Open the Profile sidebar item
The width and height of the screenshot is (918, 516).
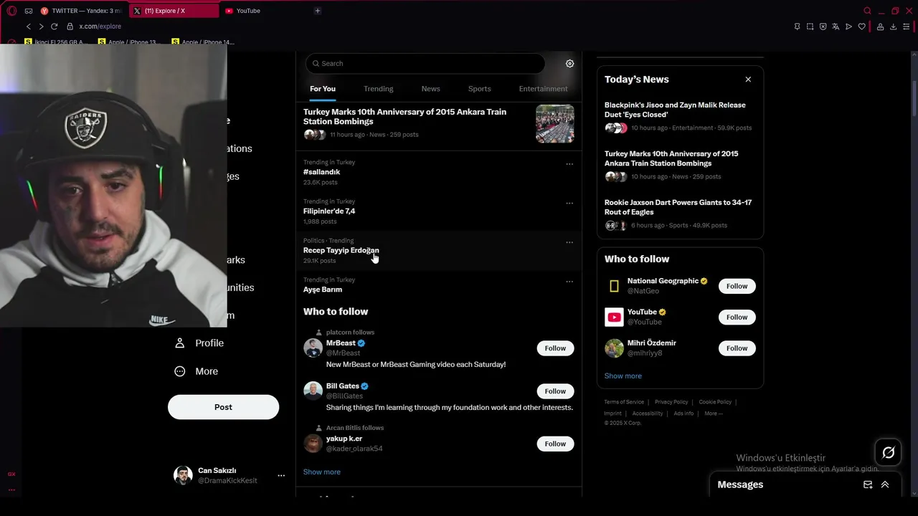199,343
